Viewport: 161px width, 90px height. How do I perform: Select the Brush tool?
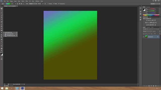point(2,24)
